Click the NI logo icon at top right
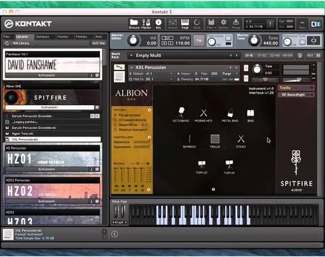Screen dimensions: 325x257 tap(316, 24)
